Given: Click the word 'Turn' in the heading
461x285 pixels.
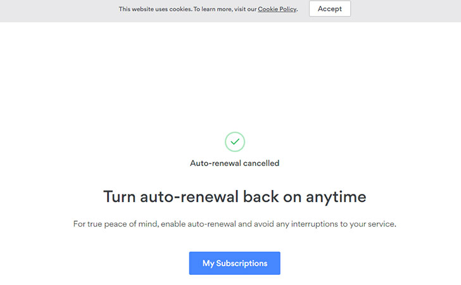Looking at the screenshot, I should 119,196.
